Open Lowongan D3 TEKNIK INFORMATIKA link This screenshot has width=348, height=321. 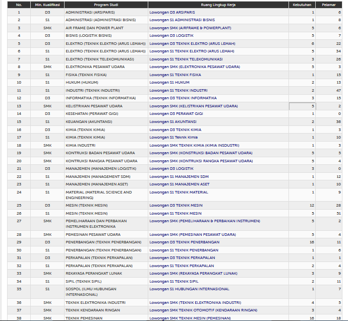183,98
